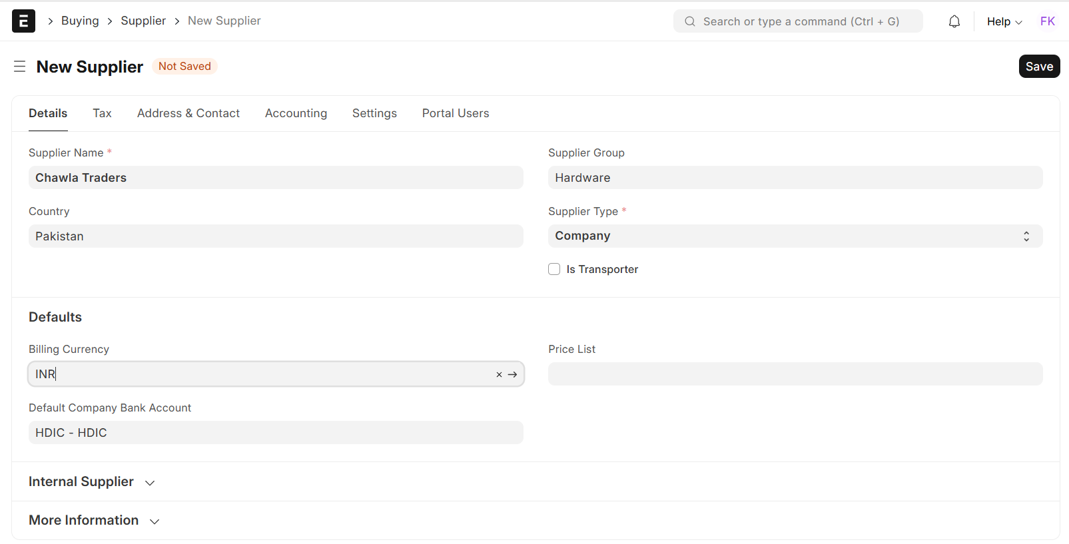This screenshot has width=1069, height=544.
Task: Open the Address & Contact tab
Action: [x=188, y=113]
